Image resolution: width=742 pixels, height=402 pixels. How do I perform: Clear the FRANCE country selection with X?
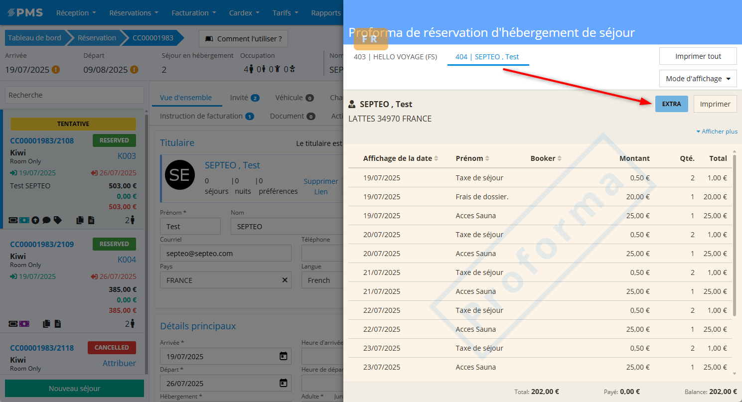coord(285,280)
